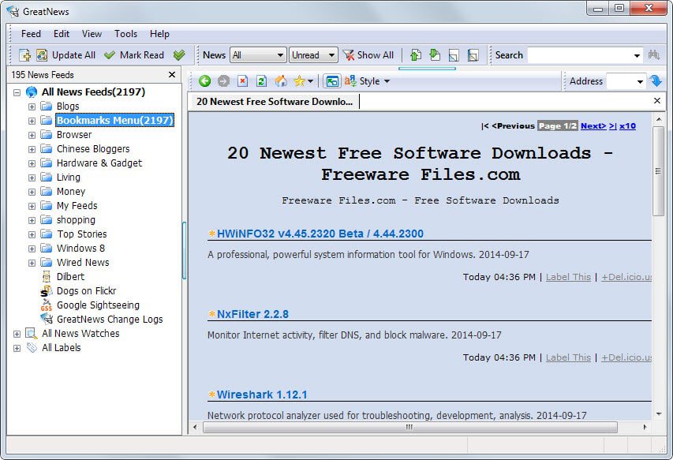Viewport: 673px width, 460px height.
Task: Click the green Back navigation button
Action: click(204, 80)
